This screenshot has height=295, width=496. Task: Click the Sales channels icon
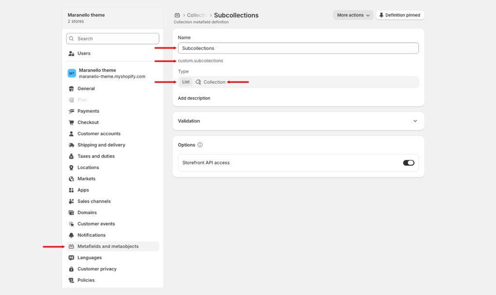(71, 202)
